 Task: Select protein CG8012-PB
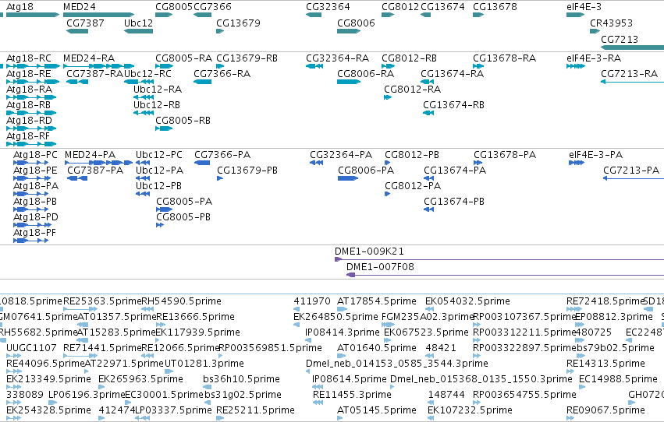pos(388,163)
